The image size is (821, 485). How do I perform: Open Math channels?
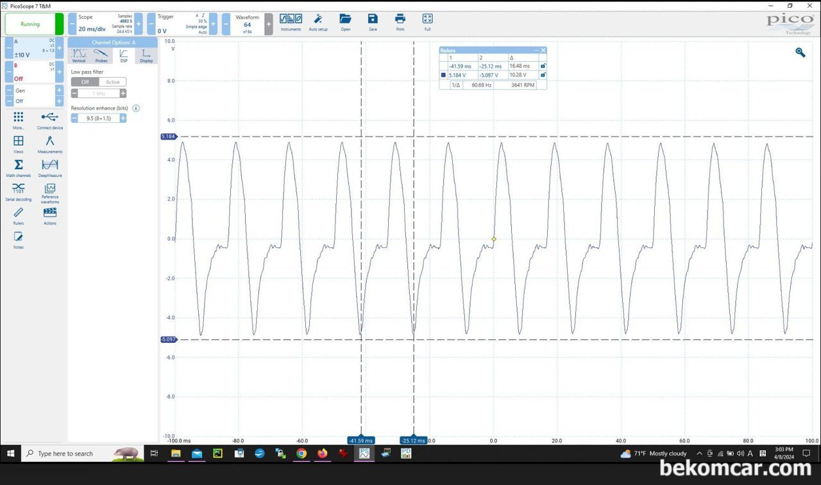coord(19,168)
